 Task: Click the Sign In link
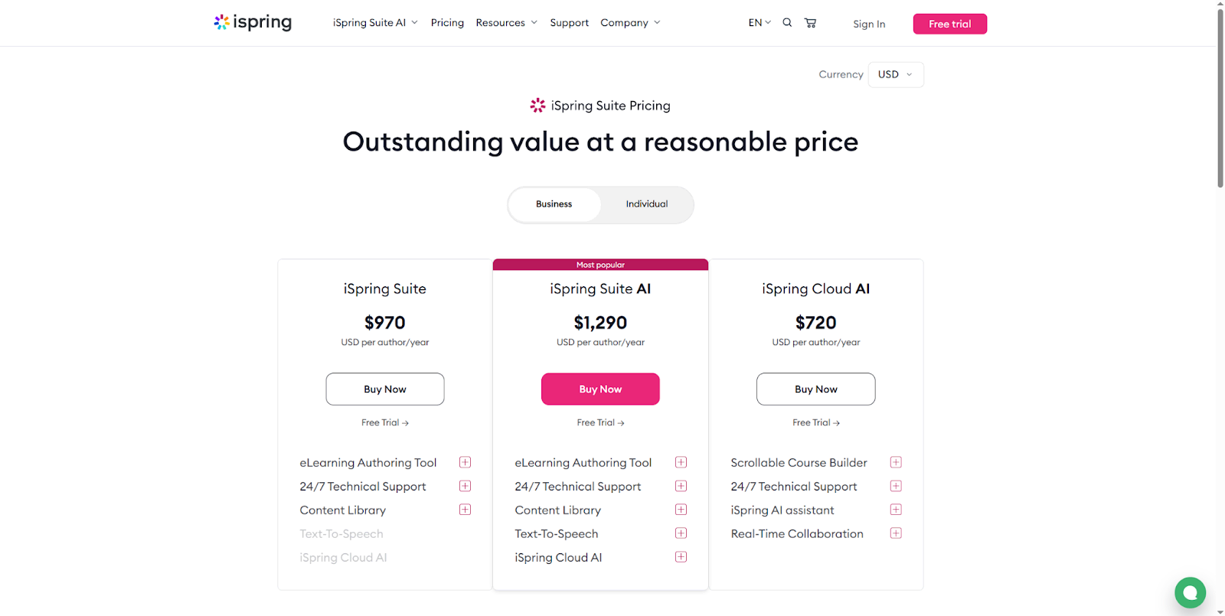(x=869, y=24)
